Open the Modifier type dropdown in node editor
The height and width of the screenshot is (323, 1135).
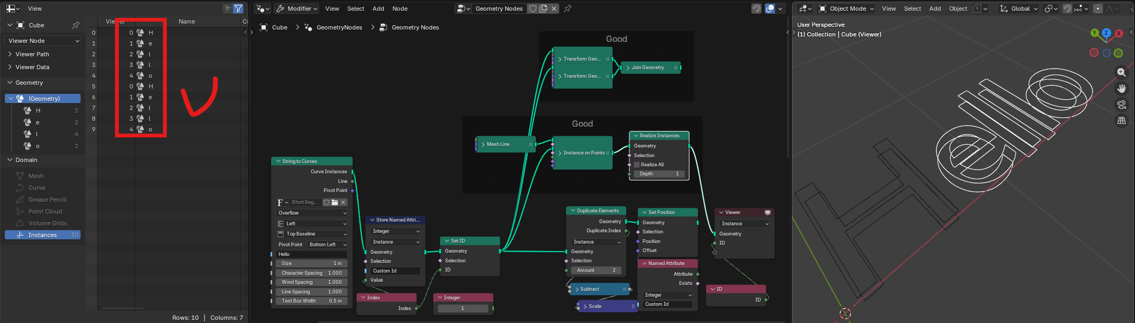(x=297, y=9)
